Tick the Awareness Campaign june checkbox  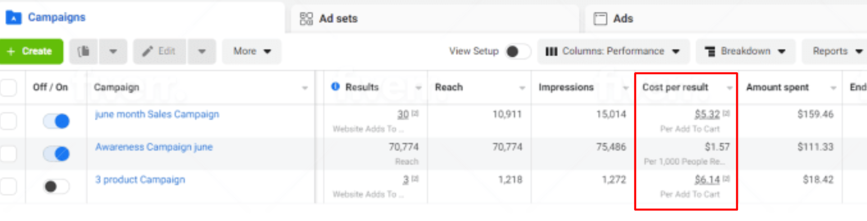(9, 154)
